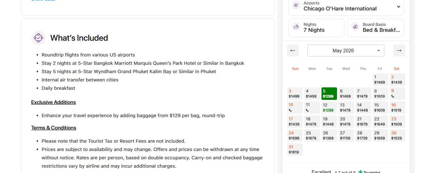Viewport: 435px width, 173px height.
Task: Click phone icon on Saturday May 9
Action: tap(393, 97)
